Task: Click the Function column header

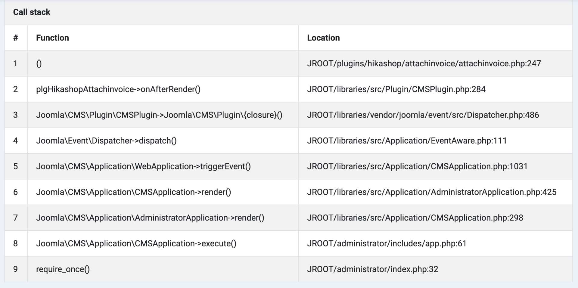Action: click(52, 38)
